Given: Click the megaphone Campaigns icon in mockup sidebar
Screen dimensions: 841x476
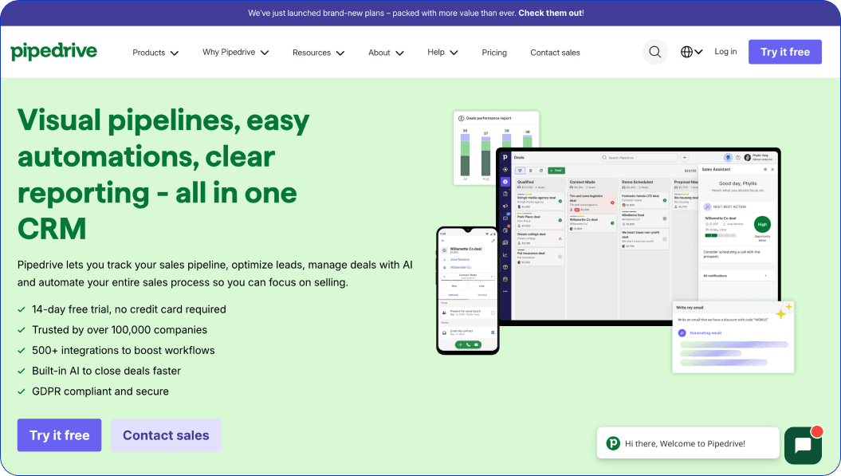Looking at the screenshot, I should pyautogui.click(x=505, y=206).
